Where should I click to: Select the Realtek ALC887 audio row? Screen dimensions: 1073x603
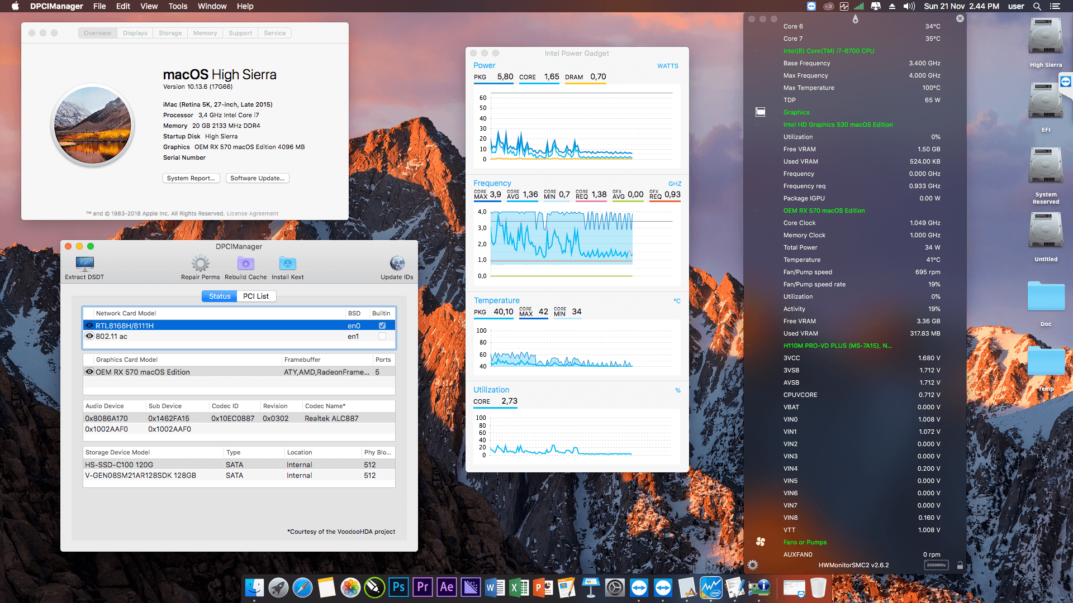(x=239, y=418)
